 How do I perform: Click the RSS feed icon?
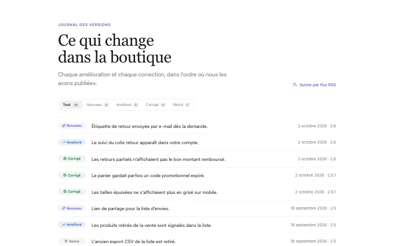point(295,85)
